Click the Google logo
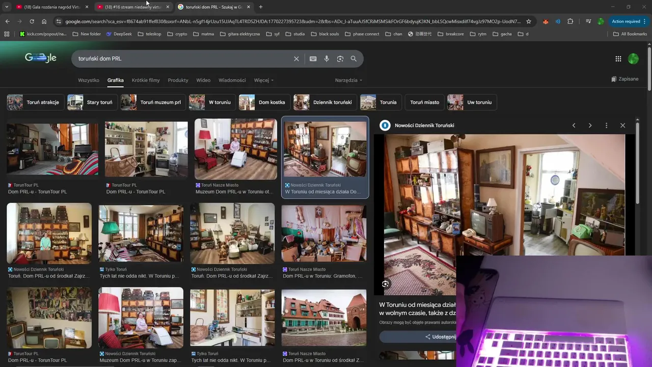 (x=41, y=58)
